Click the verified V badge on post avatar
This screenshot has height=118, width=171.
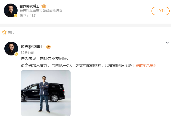pyautogui.click(x=16, y=54)
